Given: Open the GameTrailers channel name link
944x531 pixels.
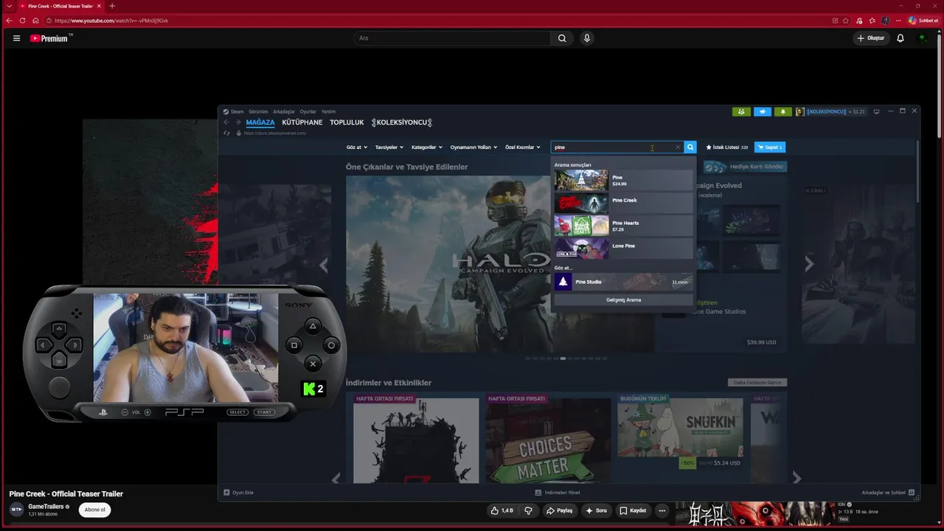Looking at the screenshot, I should (46, 507).
